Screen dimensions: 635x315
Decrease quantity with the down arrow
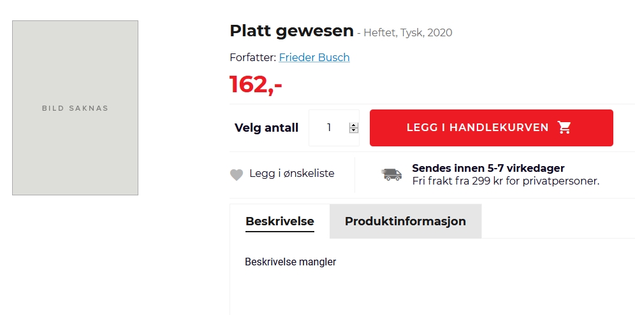click(x=354, y=130)
